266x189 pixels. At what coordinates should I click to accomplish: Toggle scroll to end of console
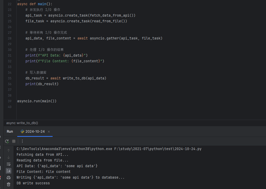point(9,171)
